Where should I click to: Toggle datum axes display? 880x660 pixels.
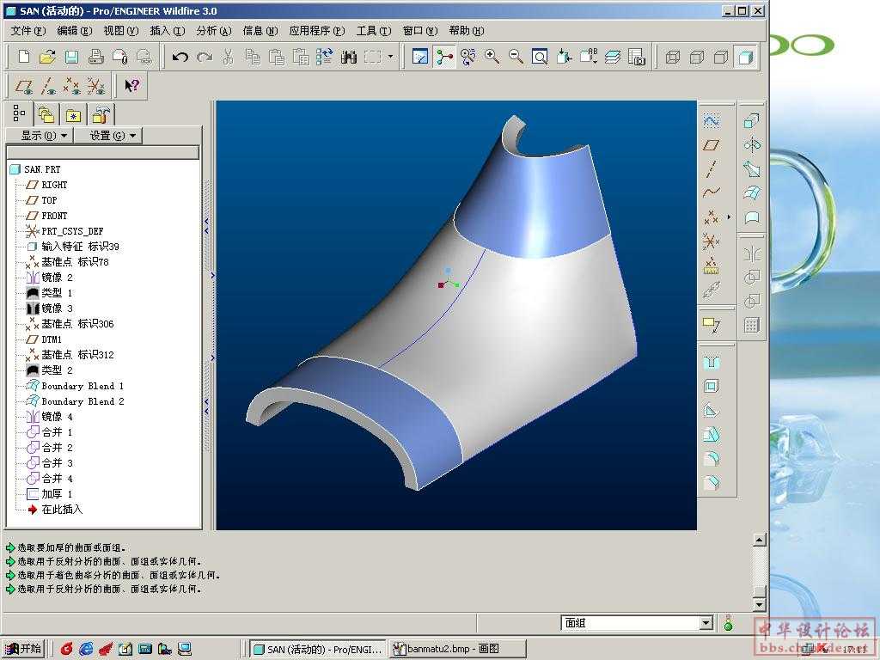click(48, 86)
